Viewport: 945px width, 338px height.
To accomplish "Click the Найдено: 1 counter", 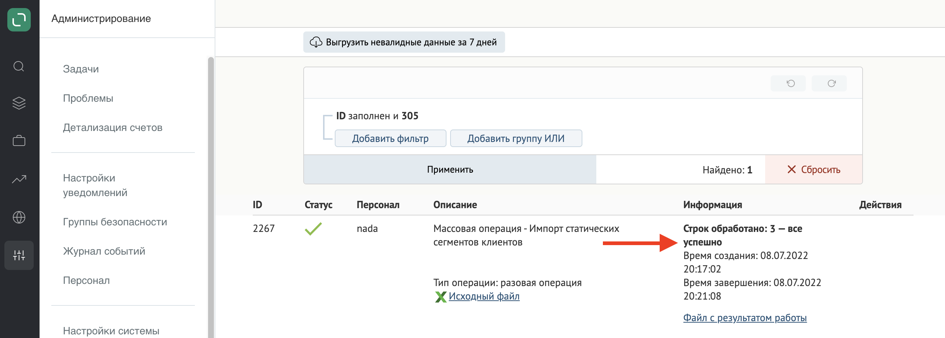I will point(727,170).
